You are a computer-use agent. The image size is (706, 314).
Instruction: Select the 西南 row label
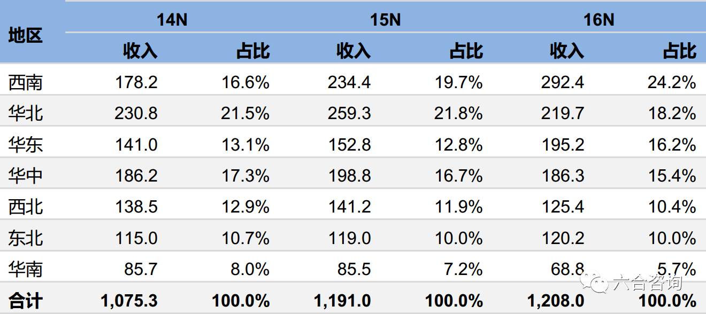[x=25, y=82]
